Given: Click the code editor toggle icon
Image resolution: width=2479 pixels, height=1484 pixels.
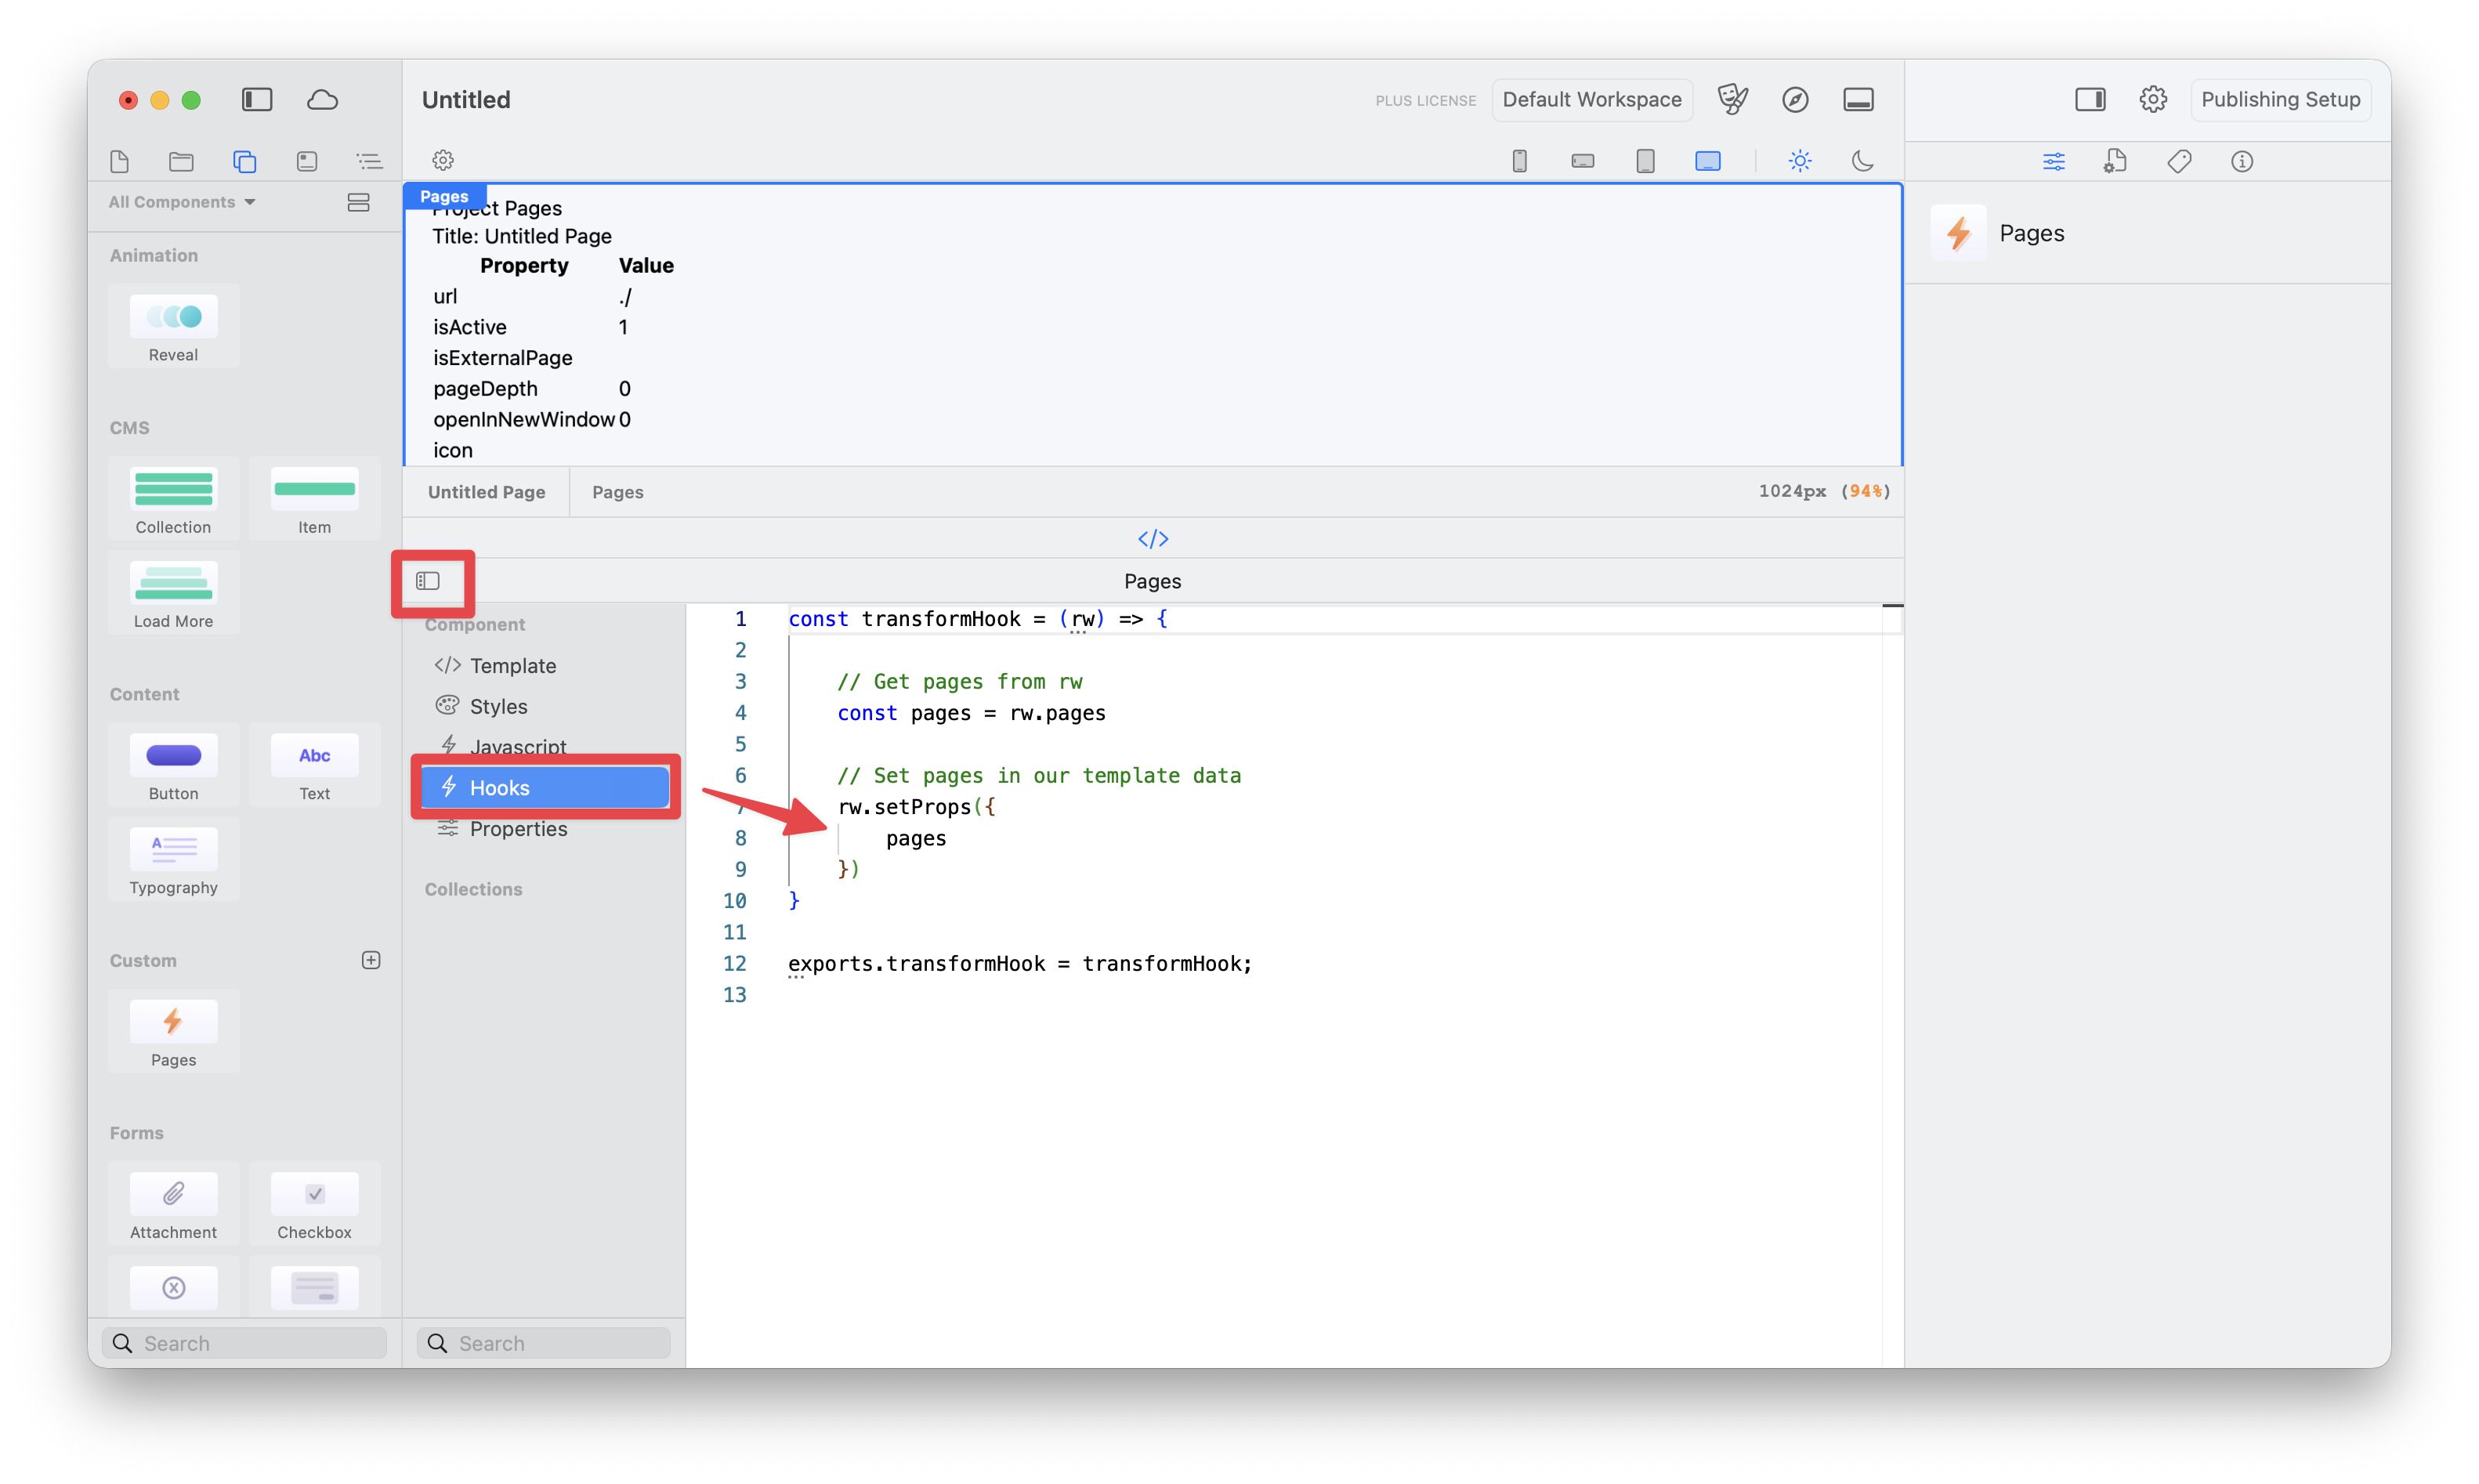Looking at the screenshot, I should point(1152,539).
